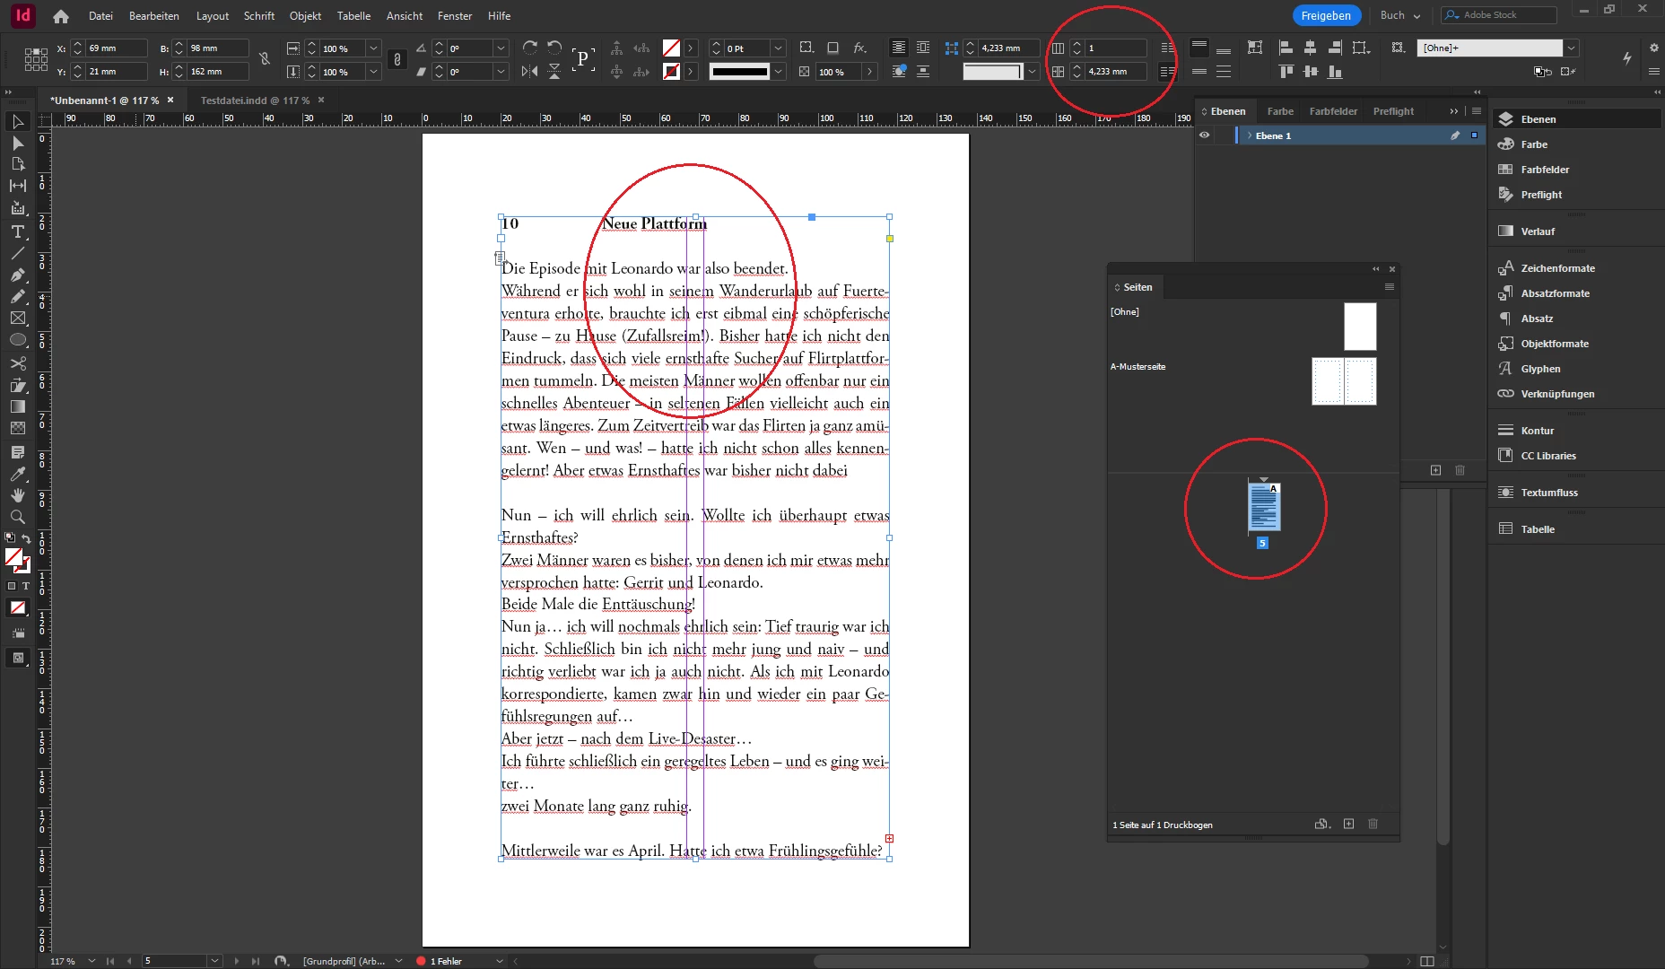This screenshot has width=1665, height=969.
Task: Select the Gap tool
Action: click(x=17, y=186)
